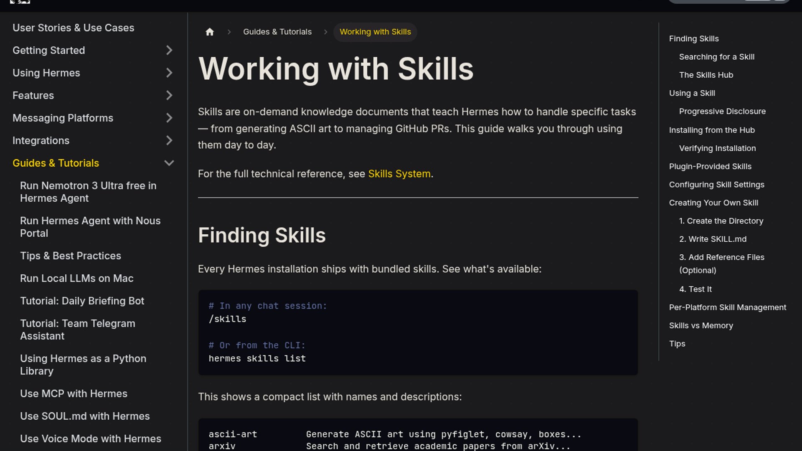Open the Features sidebar item
Image resolution: width=802 pixels, height=451 pixels.
pyautogui.click(x=33, y=95)
